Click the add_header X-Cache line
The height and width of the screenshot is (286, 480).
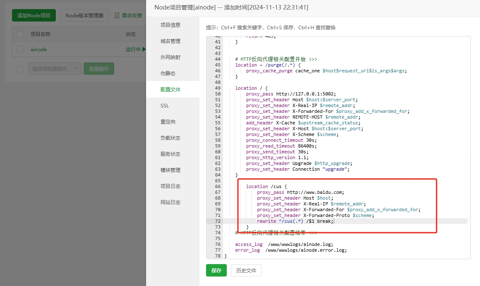pyautogui.click(x=303, y=123)
